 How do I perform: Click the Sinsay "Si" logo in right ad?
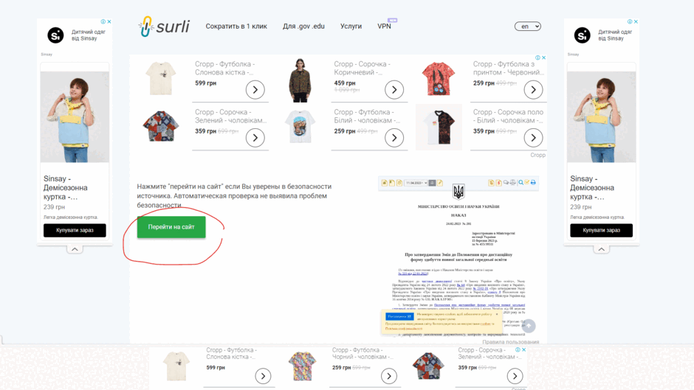pos(583,35)
